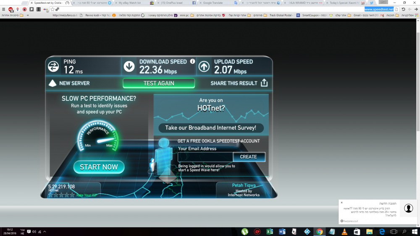Click SHARE THIS RESULT

234,83
